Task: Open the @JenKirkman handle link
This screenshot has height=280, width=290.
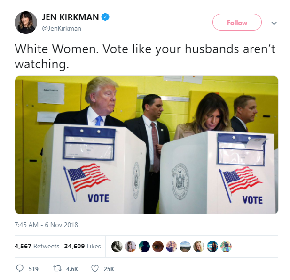Action: click(x=62, y=29)
